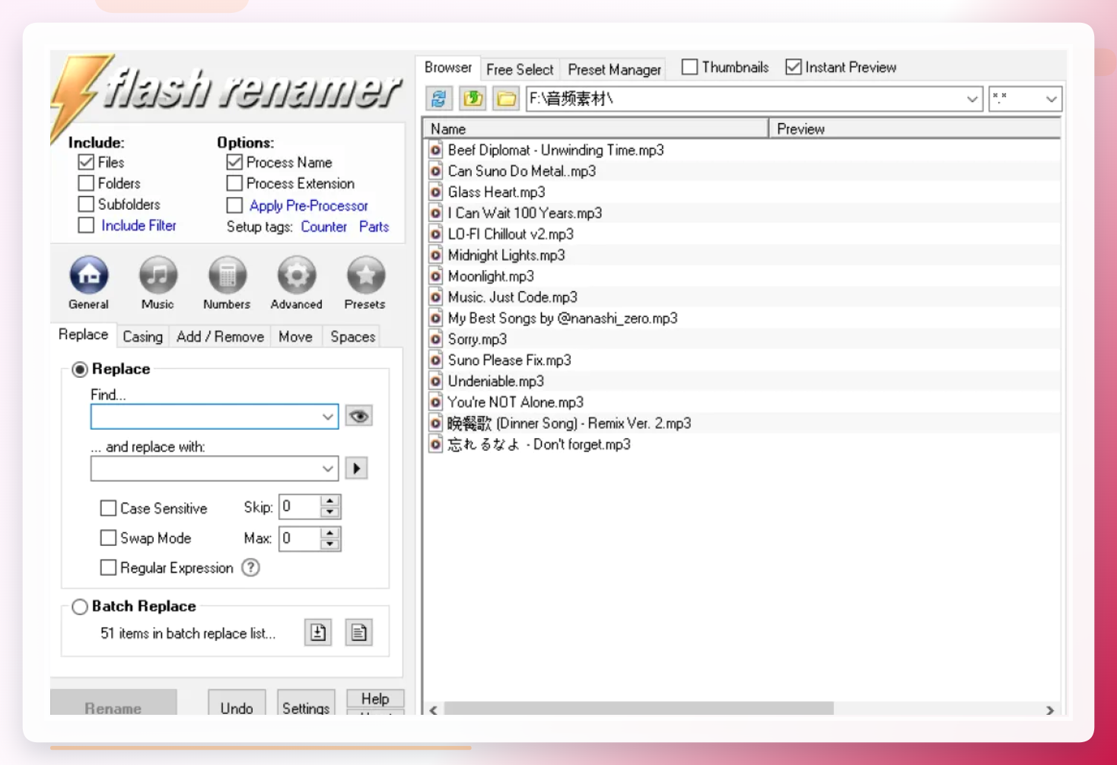Expand the Find dropdown list
This screenshot has width=1117, height=765.
(x=328, y=417)
